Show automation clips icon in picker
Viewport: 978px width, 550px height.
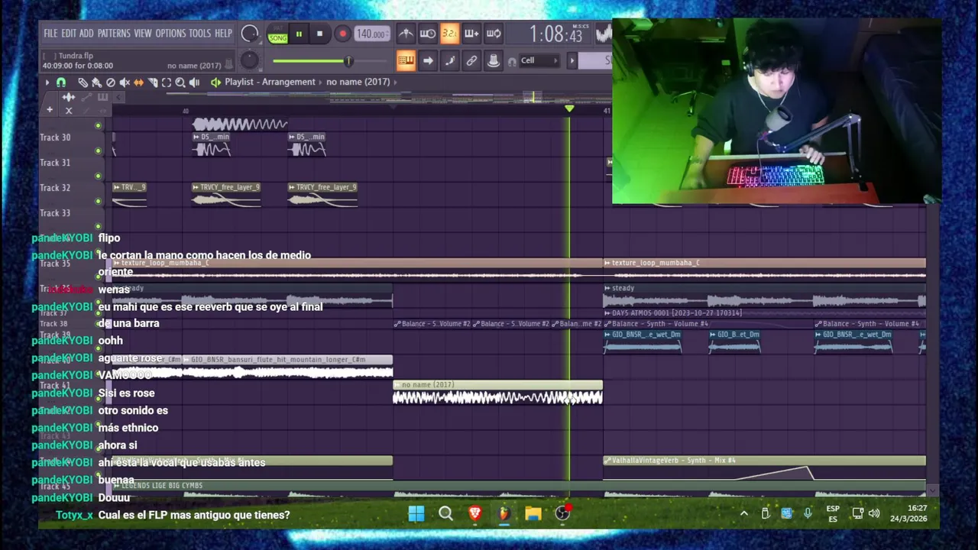point(86,97)
